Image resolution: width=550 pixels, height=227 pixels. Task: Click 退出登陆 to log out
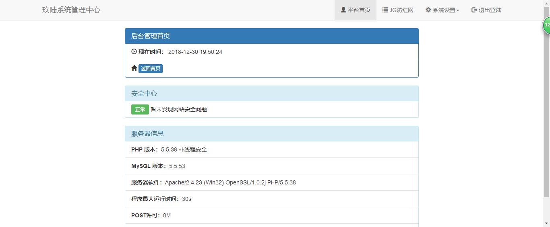point(486,10)
